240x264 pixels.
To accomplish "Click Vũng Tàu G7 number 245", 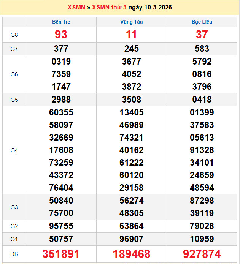I will coord(131,49).
